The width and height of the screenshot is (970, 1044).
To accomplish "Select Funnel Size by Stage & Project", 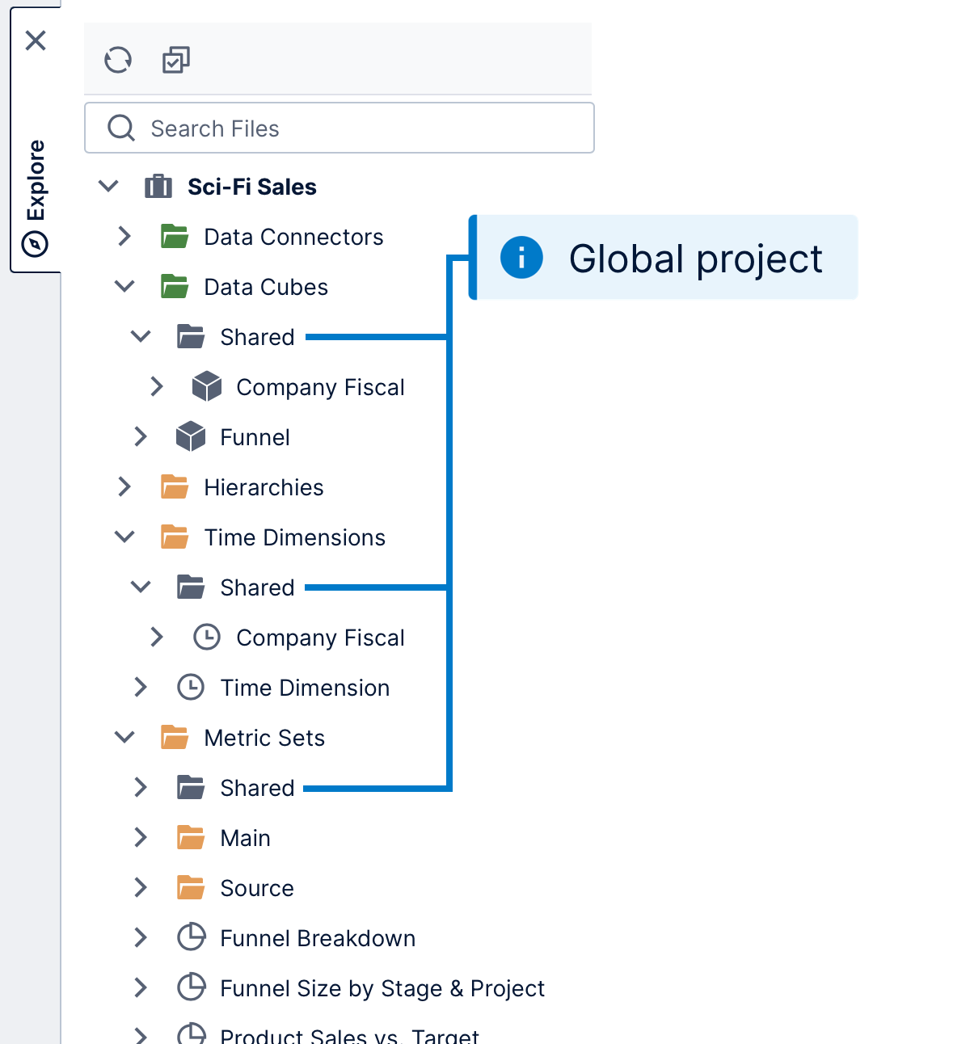I will click(x=382, y=987).
